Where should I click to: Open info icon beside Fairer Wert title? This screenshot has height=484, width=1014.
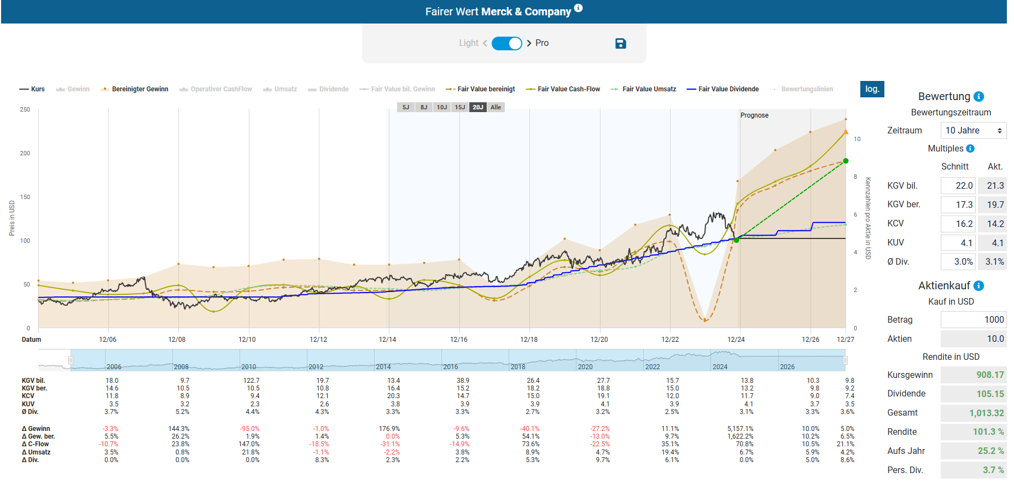578,8
